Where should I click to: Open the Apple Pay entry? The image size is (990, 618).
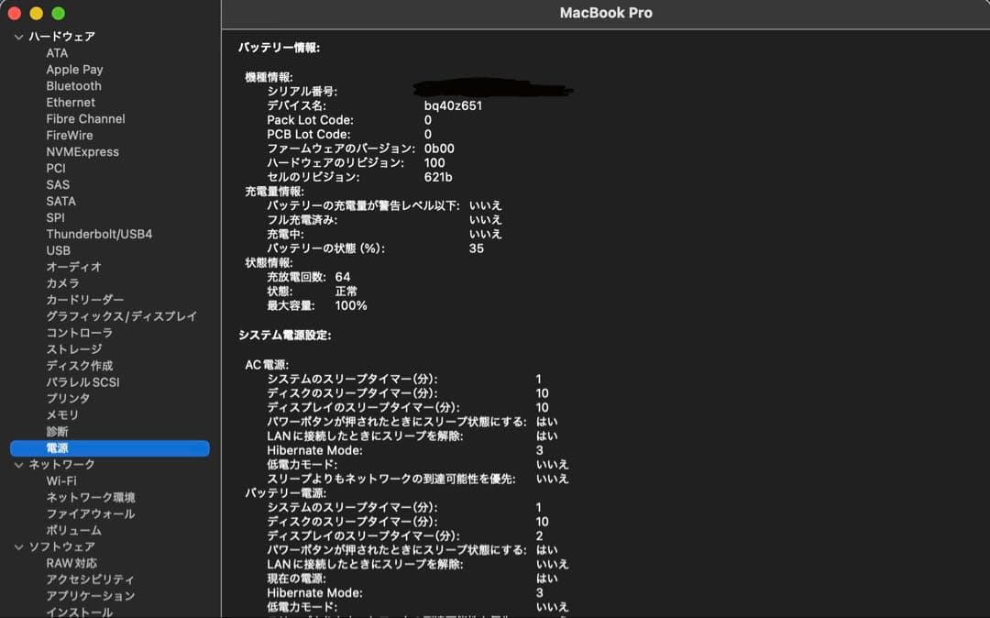tap(74, 70)
